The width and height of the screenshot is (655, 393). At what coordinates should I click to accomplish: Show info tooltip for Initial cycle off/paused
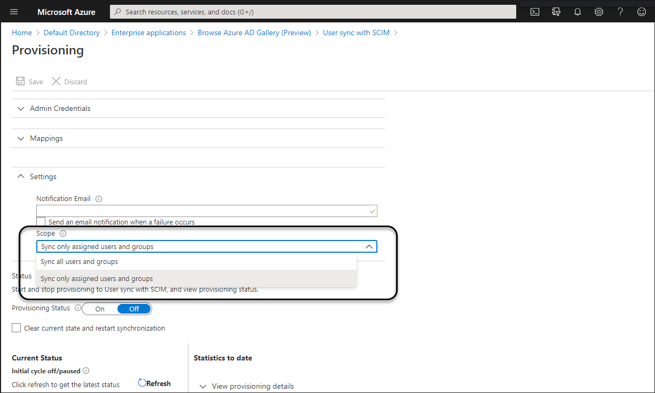coord(86,371)
